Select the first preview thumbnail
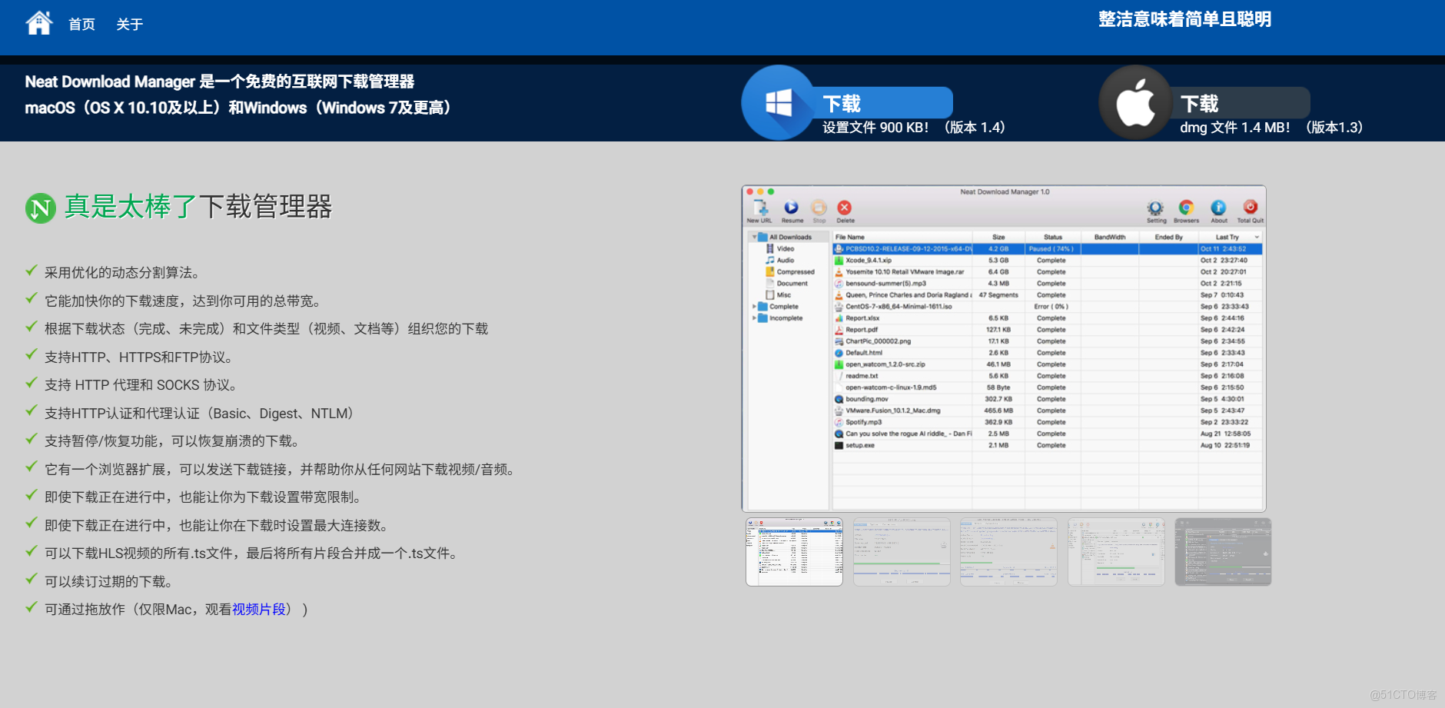Screen dimensions: 1445x708 point(794,552)
